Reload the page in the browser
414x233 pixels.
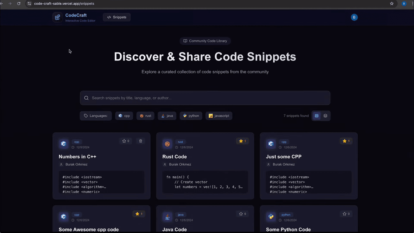(18, 3)
